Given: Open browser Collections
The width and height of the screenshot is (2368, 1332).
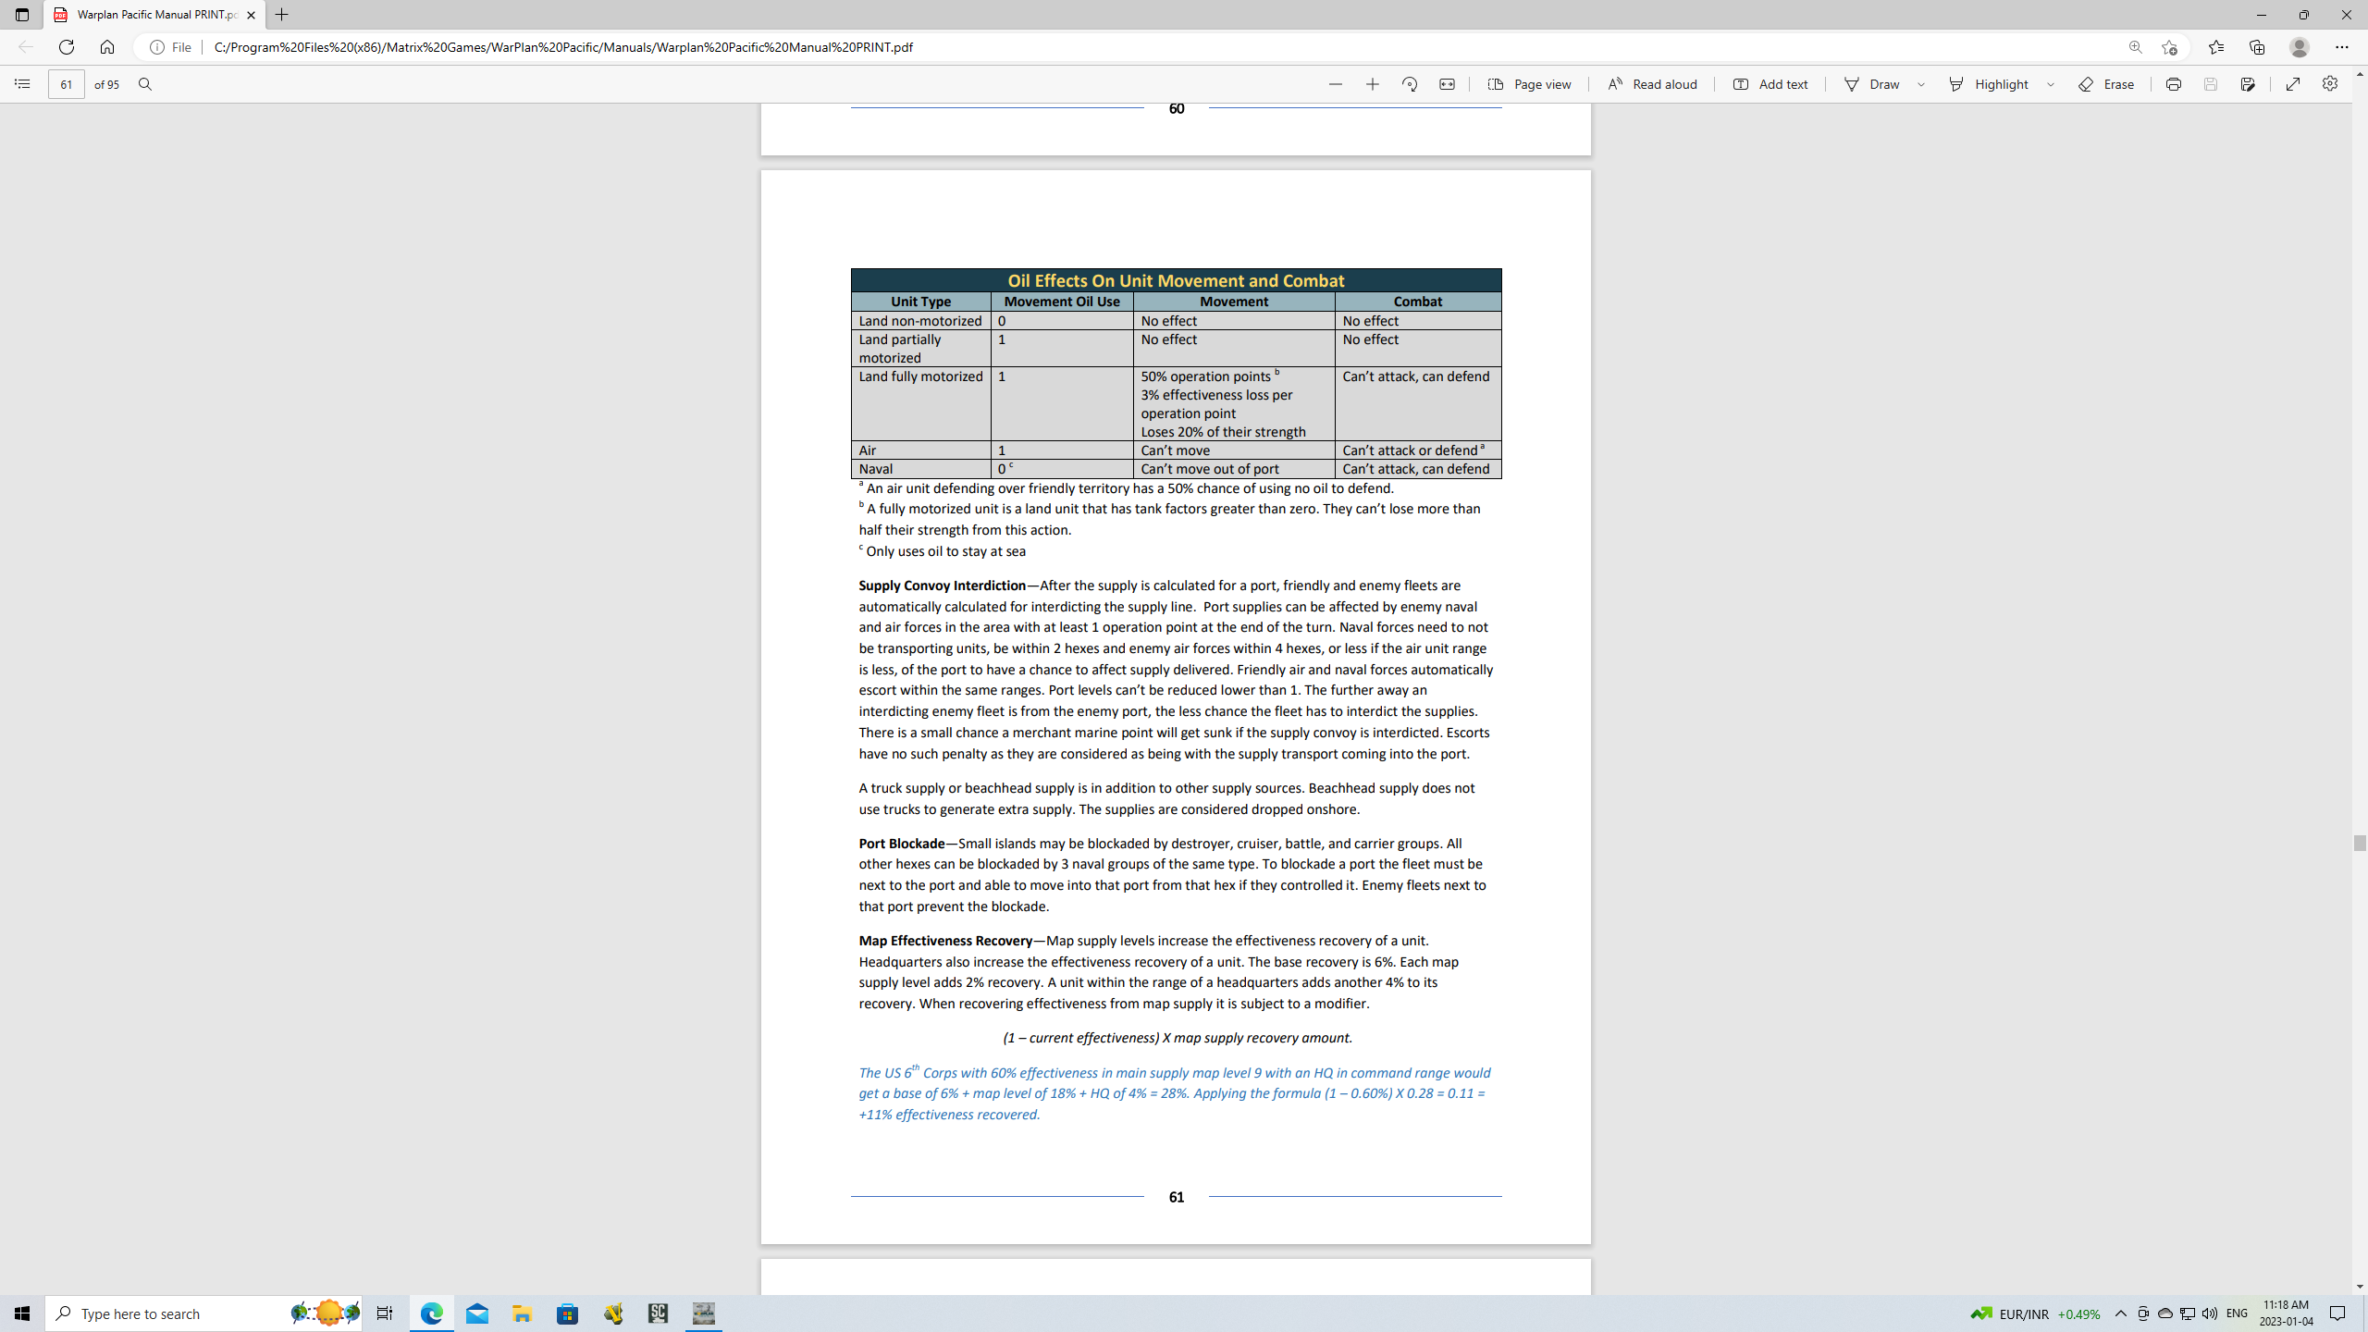Looking at the screenshot, I should [2257, 47].
